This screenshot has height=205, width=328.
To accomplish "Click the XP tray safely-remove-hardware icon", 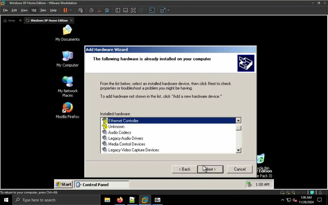I will pos(250,184).
